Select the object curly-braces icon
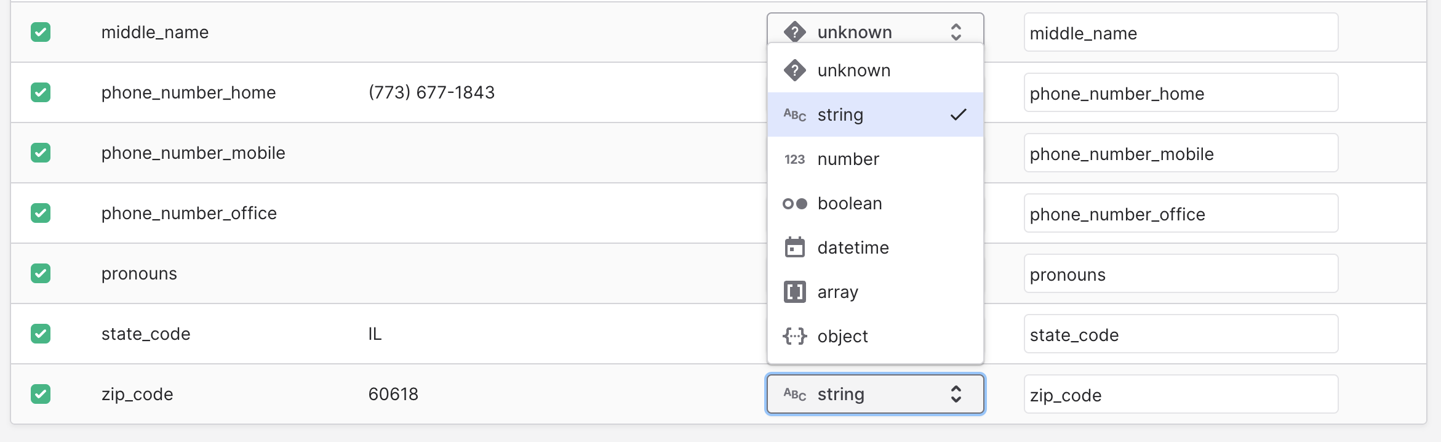Image resolution: width=1441 pixels, height=442 pixels. (x=795, y=336)
